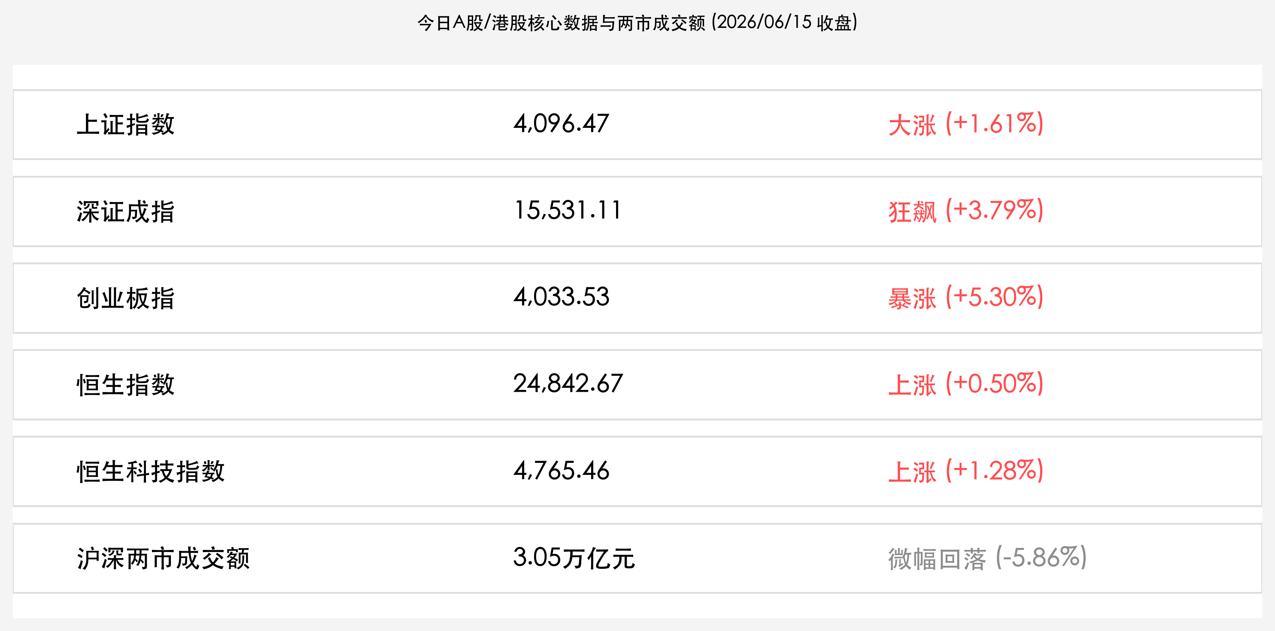Click the 暴涨 (+5.30%) change text
The image size is (1275, 631).
tap(965, 298)
